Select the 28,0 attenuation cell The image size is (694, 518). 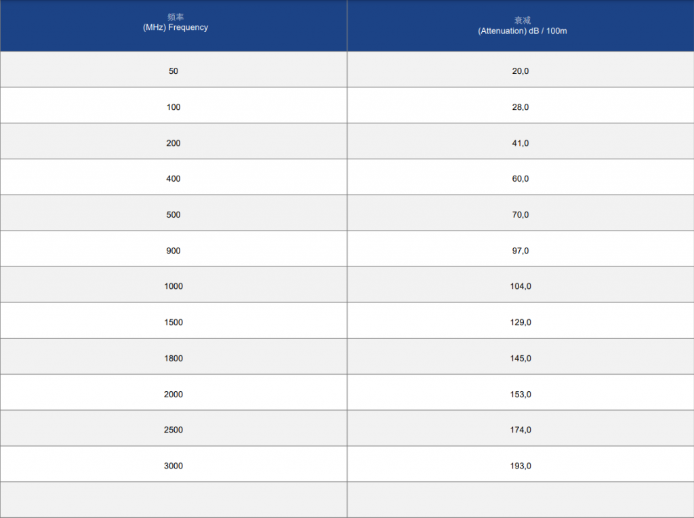click(x=520, y=105)
